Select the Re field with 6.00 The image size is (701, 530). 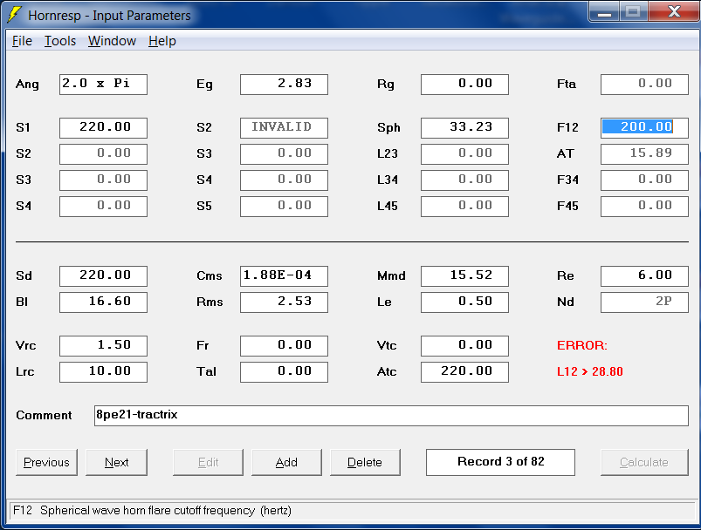coord(644,276)
